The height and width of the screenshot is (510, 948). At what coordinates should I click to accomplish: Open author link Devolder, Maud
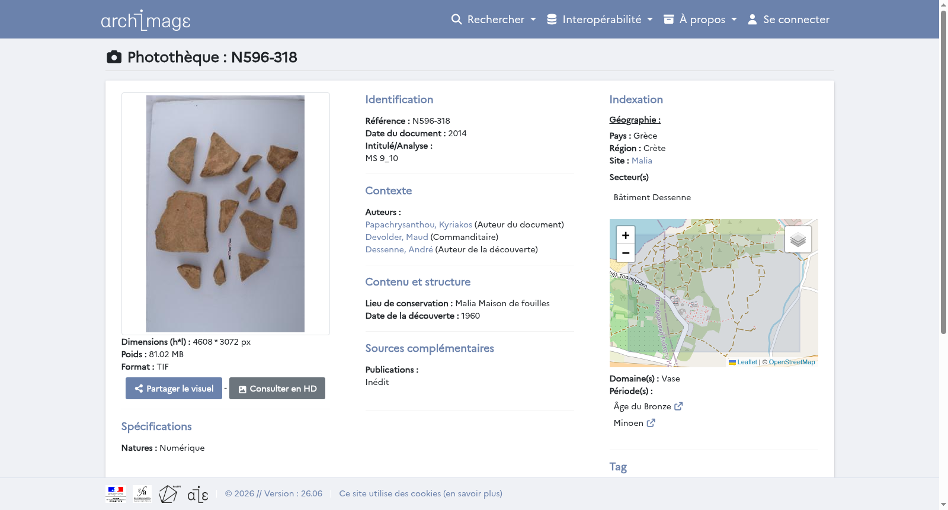(x=397, y=237)
